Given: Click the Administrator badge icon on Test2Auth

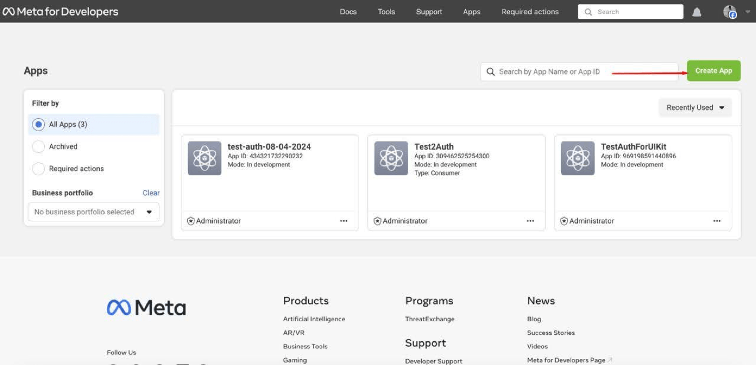Looking at the screenshot, I should [377, 221].
